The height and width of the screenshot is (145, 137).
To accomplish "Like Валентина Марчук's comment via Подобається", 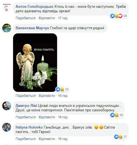I will click(26, 96).
